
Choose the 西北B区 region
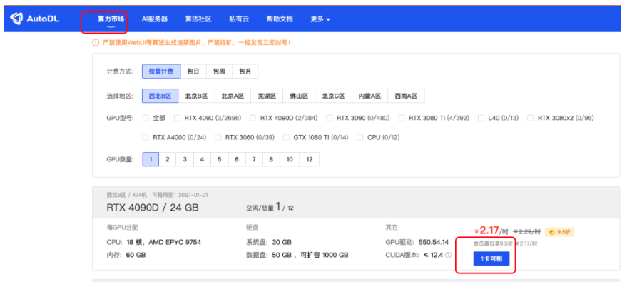tap(160, 96)
